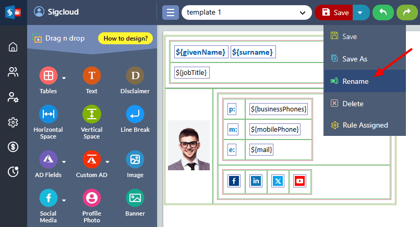Choose Rename from the save menu
This screenshot has width=420, height=227.
pos(355,81)
